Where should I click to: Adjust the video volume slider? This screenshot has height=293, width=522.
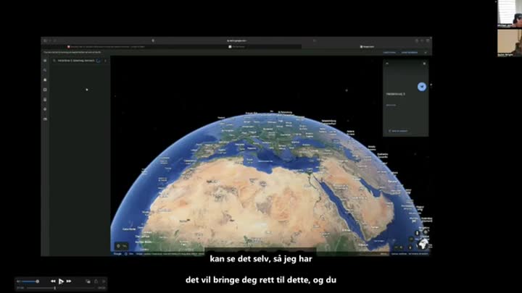[x=30, y=281]
